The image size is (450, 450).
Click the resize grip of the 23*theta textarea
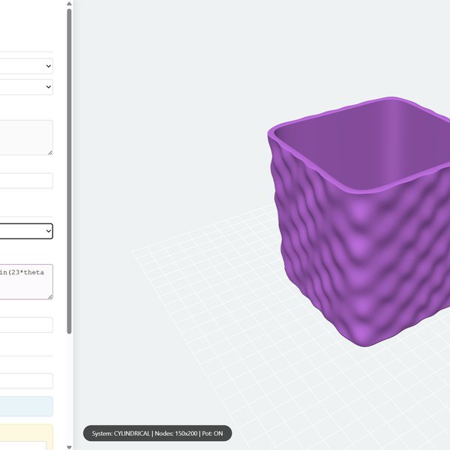click(x=50, y=297)
